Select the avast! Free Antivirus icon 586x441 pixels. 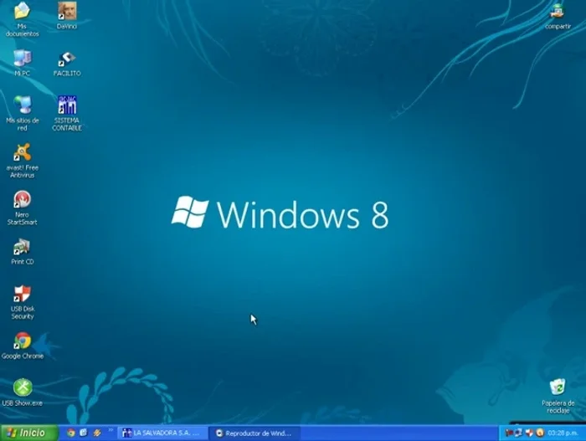(x=22, y=152)
